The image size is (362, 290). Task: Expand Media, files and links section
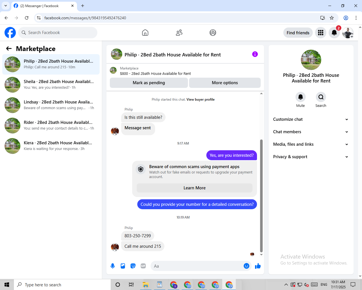311,144
